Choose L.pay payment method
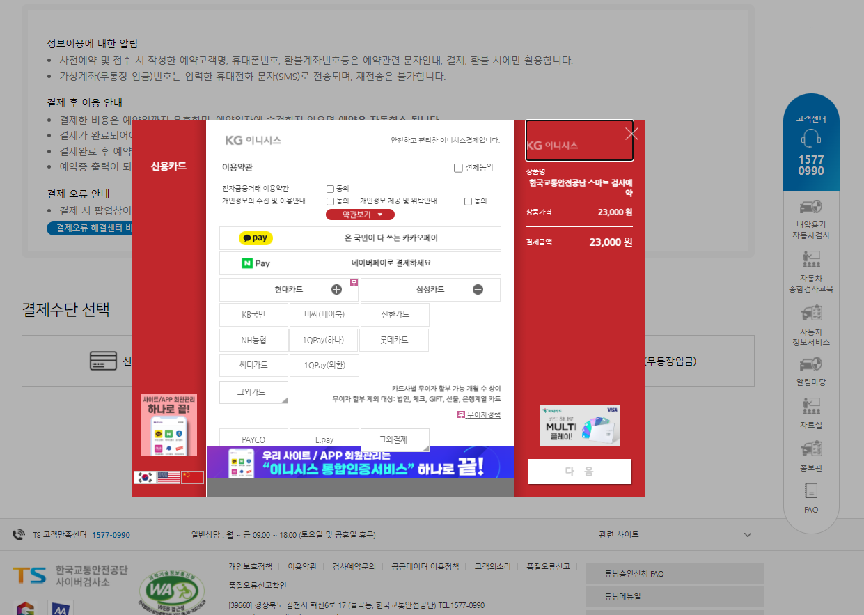The width and height of the screenshot is (864, 615). click(x=324, y=439)
